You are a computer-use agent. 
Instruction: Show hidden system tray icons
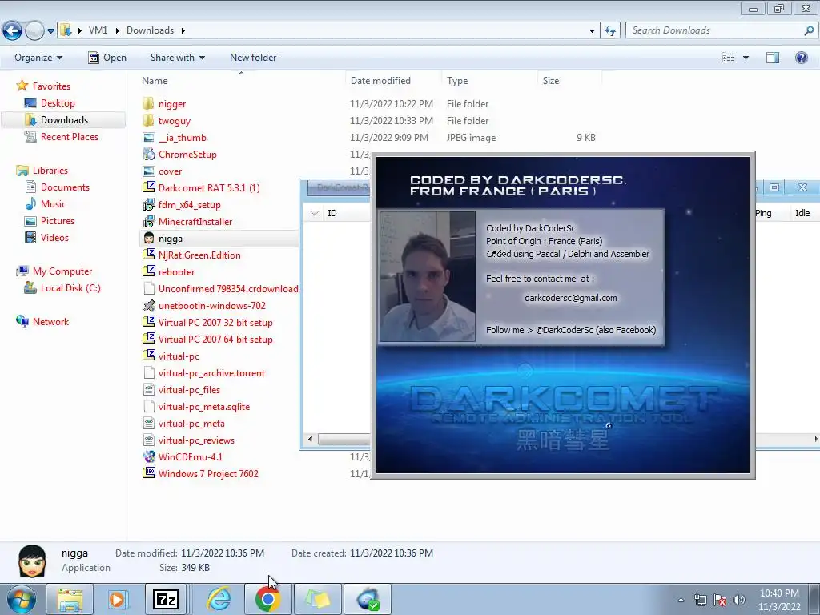[x=681, y=600]
